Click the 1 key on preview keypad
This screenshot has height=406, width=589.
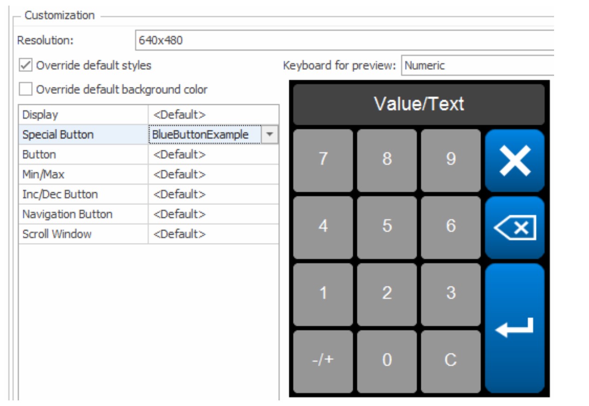[x=323, y=295]
